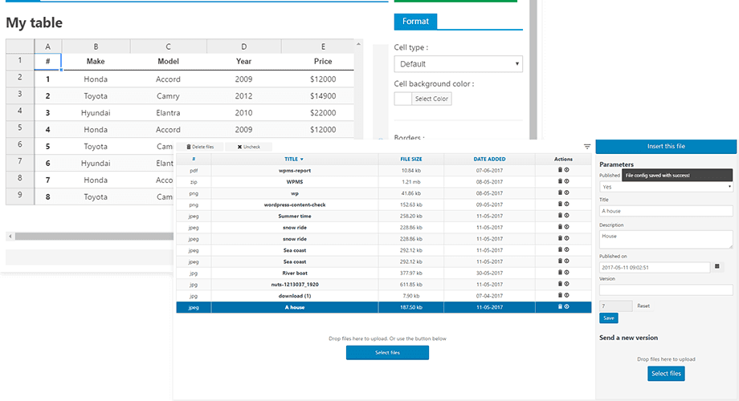
Task: Click trash icon for the wp png row
Action: (560, 192)
